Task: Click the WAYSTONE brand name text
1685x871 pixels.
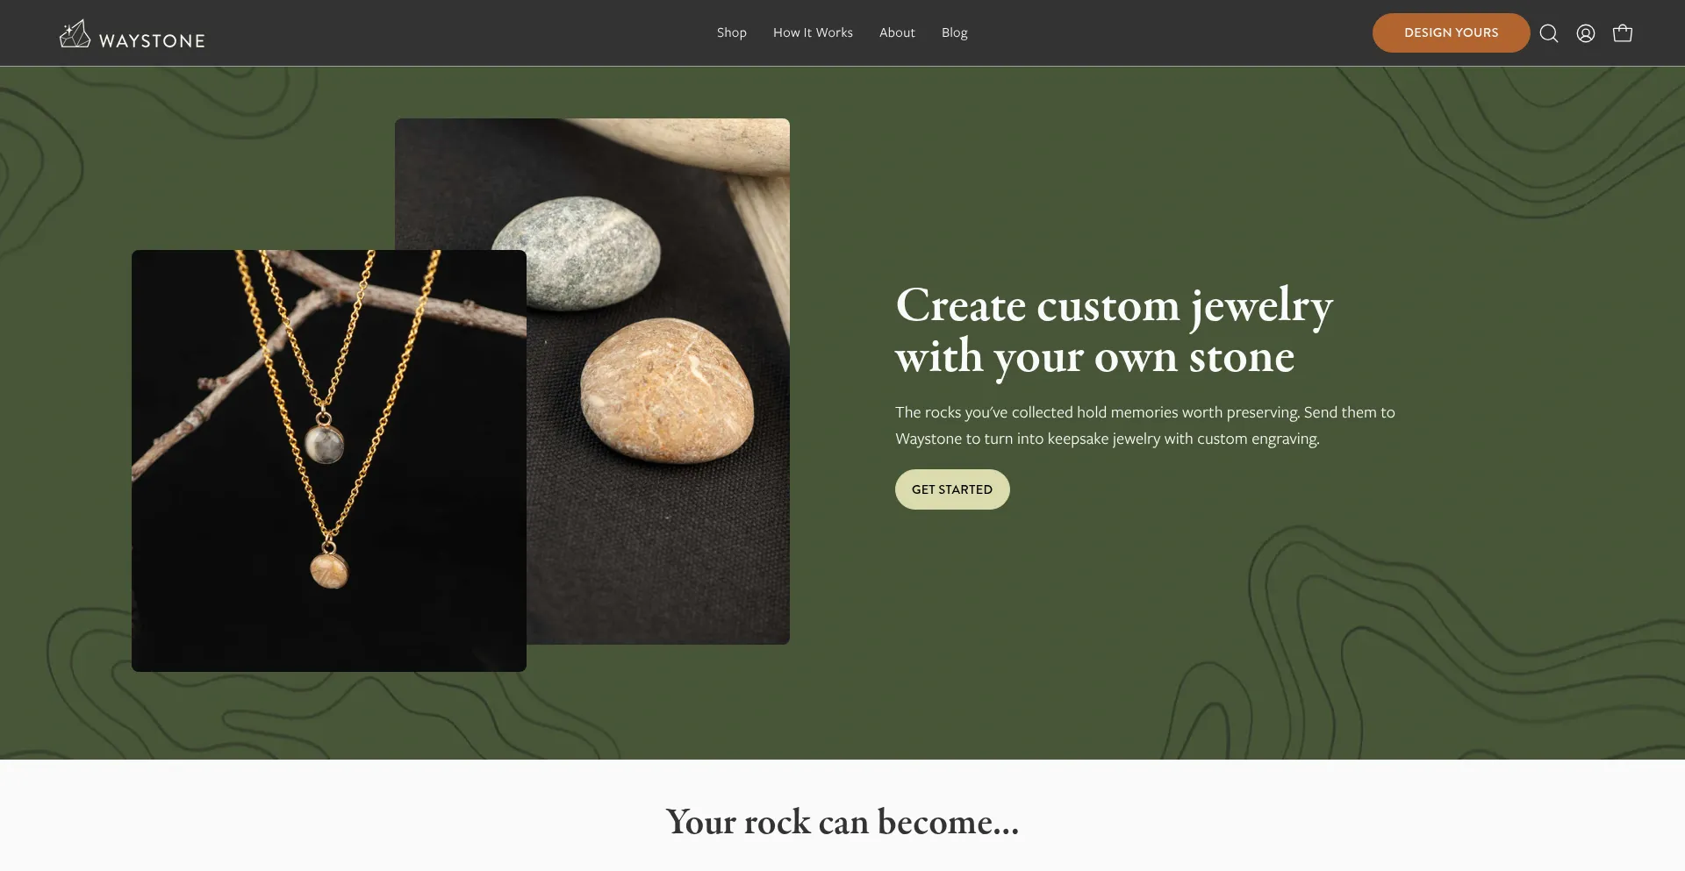Action: pos(152,41)
